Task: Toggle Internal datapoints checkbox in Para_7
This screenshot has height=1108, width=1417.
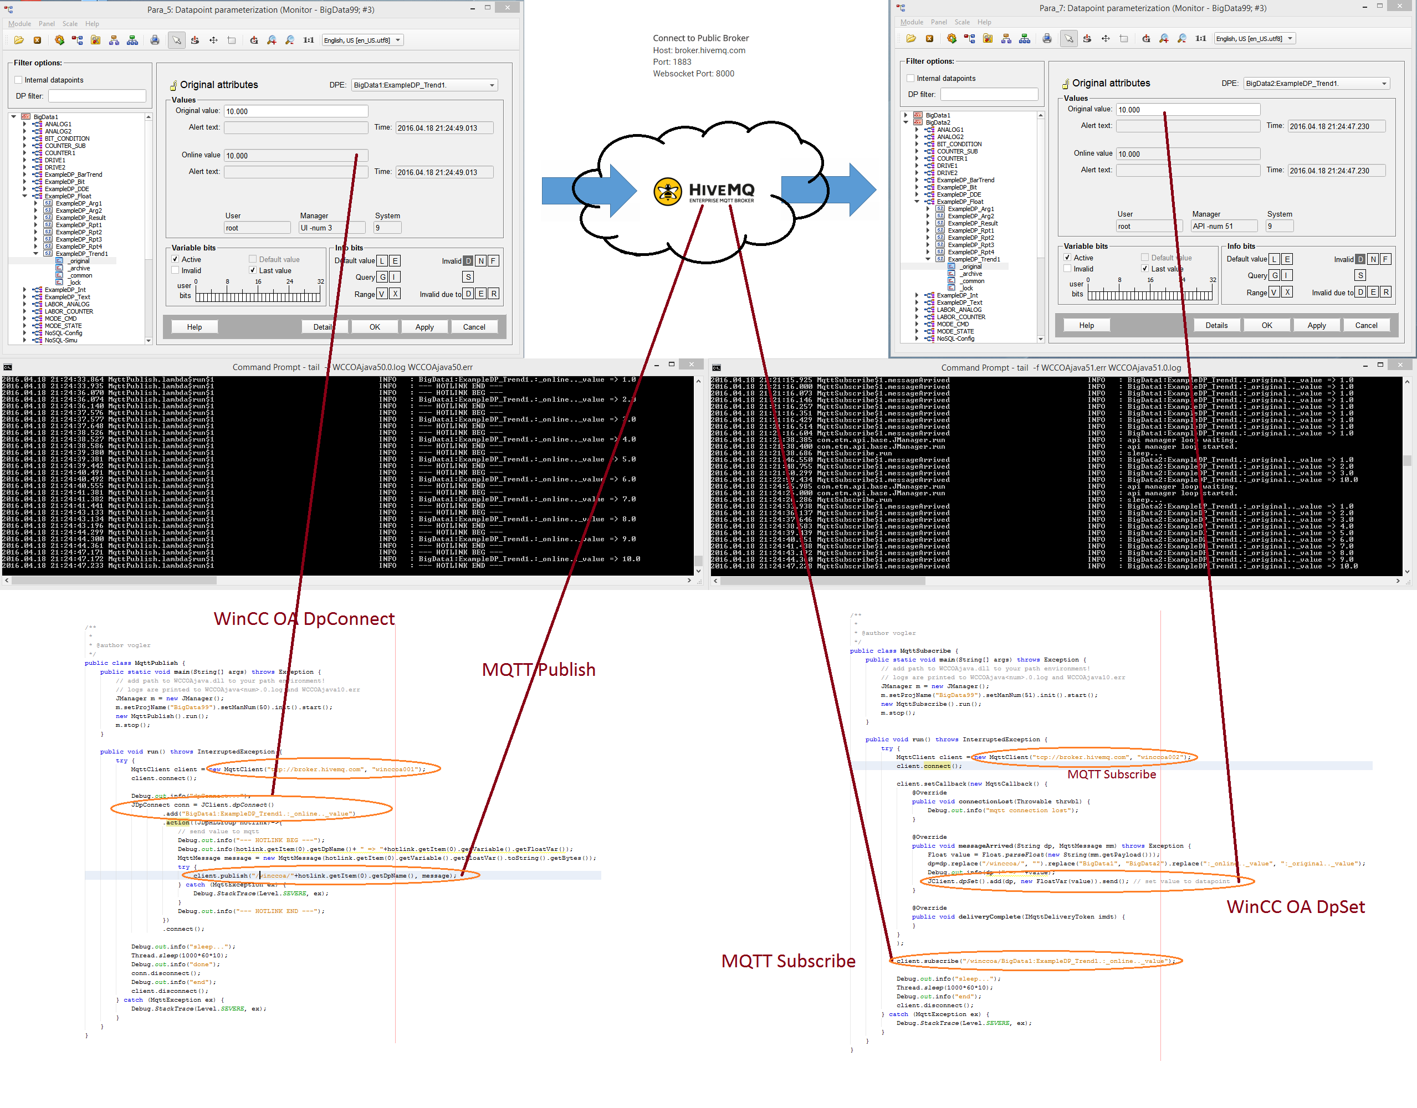Action: pos(911,79)
